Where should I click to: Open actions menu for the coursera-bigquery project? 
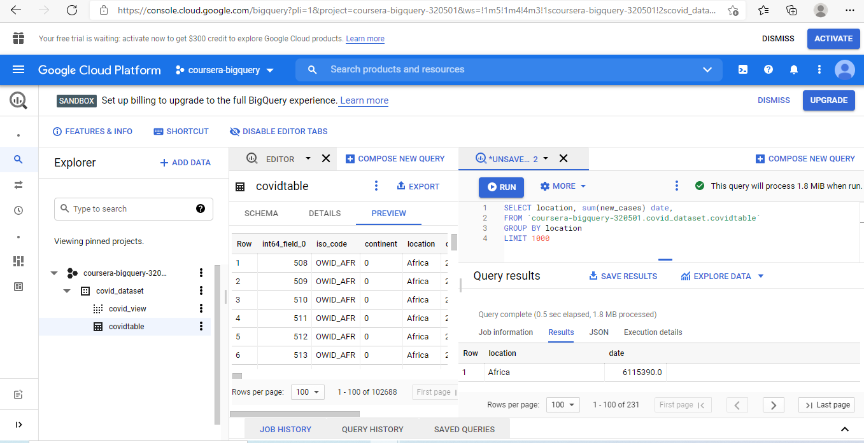[201, 273]
